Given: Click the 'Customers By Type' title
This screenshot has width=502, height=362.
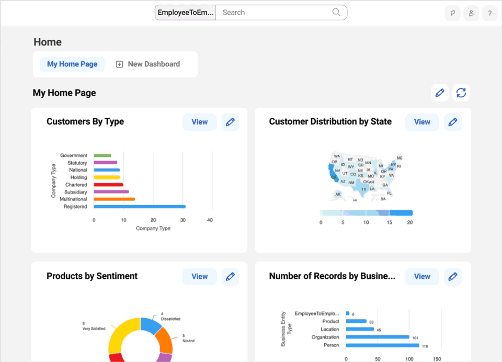Looking at the screenshot, I should click(85, 122).
